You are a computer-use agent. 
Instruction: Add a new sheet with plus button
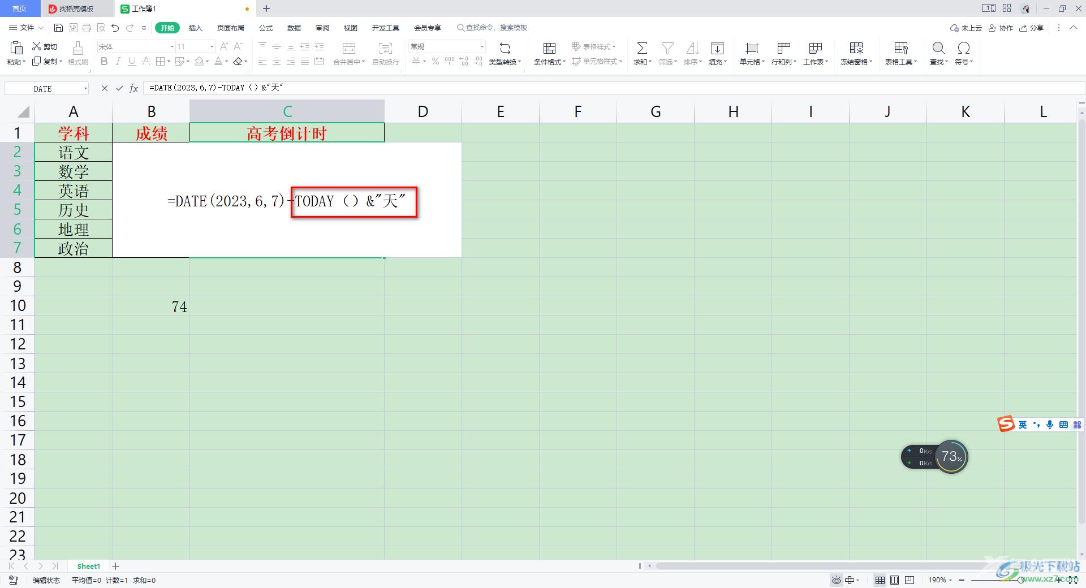tap(116, 566)
